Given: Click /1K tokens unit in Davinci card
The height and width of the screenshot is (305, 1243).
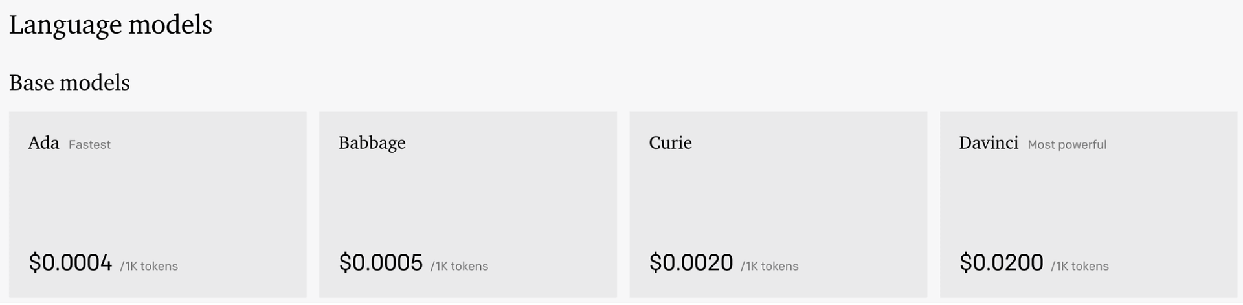Looking at the screenshot, I should click(1080, 266).
